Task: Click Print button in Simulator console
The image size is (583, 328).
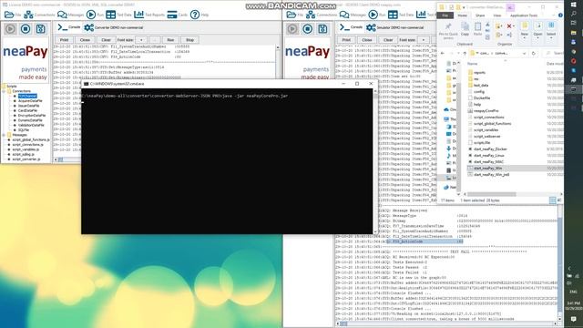Action: click(x=346, y=40)
